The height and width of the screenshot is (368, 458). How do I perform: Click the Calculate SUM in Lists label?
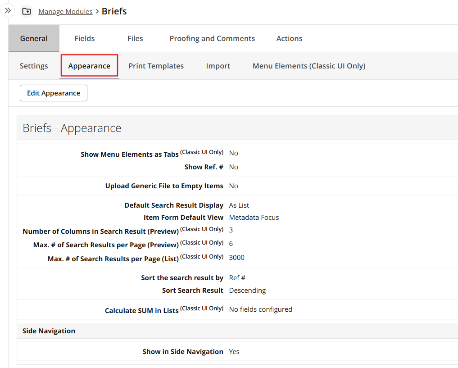click(x=142, y=310)
